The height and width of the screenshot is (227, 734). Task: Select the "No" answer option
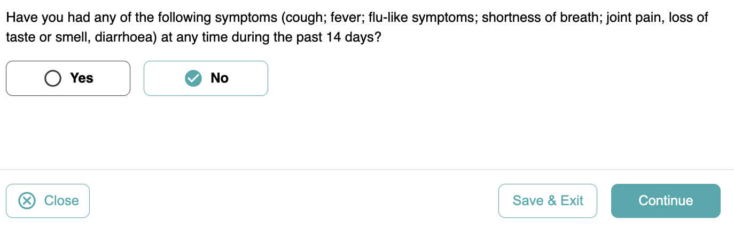(206, 78)
